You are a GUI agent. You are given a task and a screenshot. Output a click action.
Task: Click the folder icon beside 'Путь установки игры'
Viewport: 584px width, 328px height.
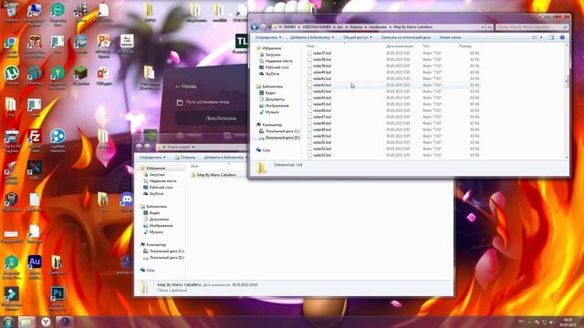pyautogui.click(x=180, y=102)
